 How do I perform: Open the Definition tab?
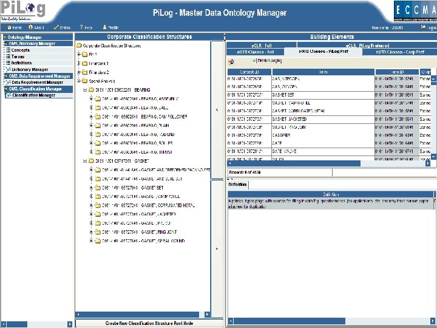[x=237, y=185]
